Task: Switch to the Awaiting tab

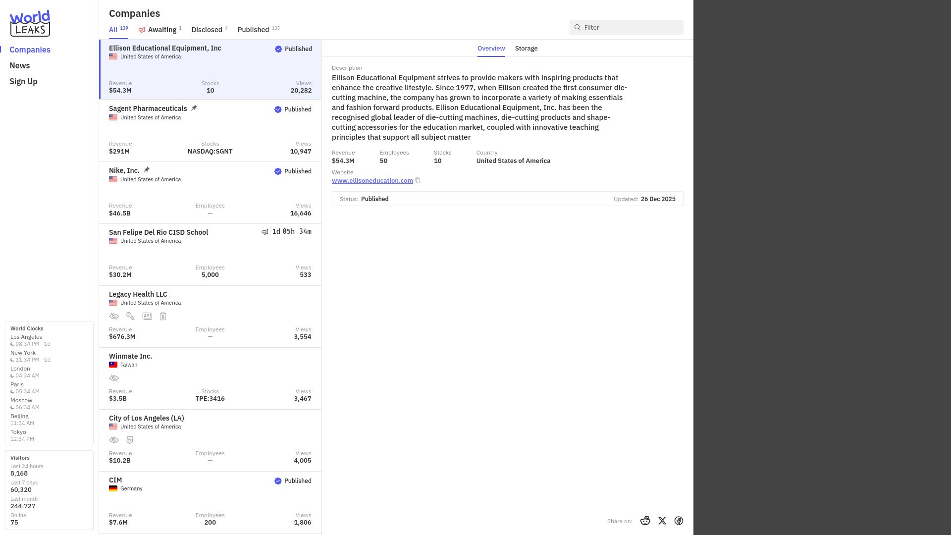Action: (x=160, y=30)
